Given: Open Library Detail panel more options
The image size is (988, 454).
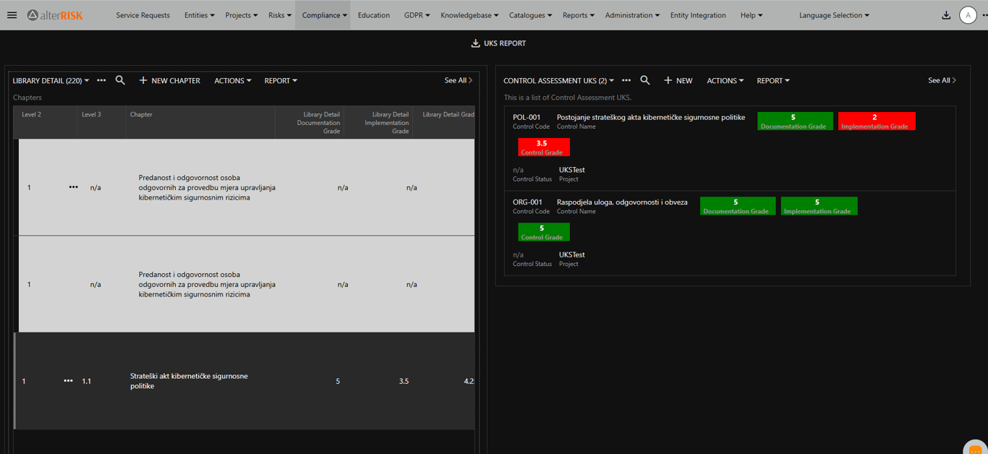Looking at the screenshot, I should click(x=101, y=80).
